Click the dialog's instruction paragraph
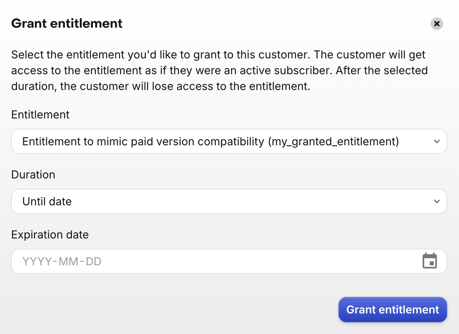The image size is (459, 334). (x=219, y=71)
